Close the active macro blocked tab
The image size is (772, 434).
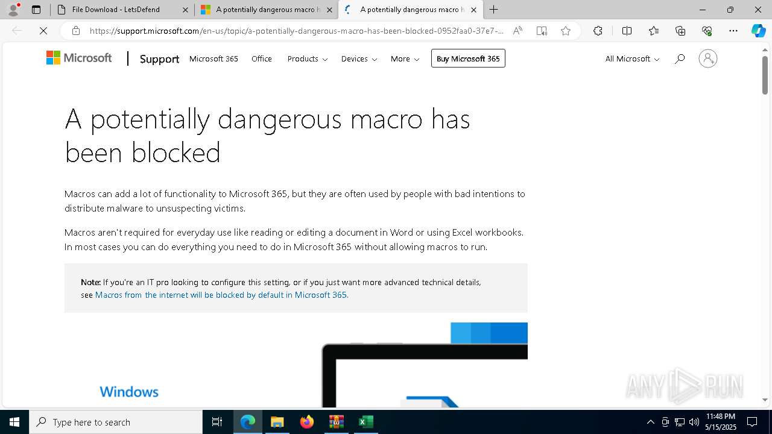pyautogui.click(x=473, y=10)
